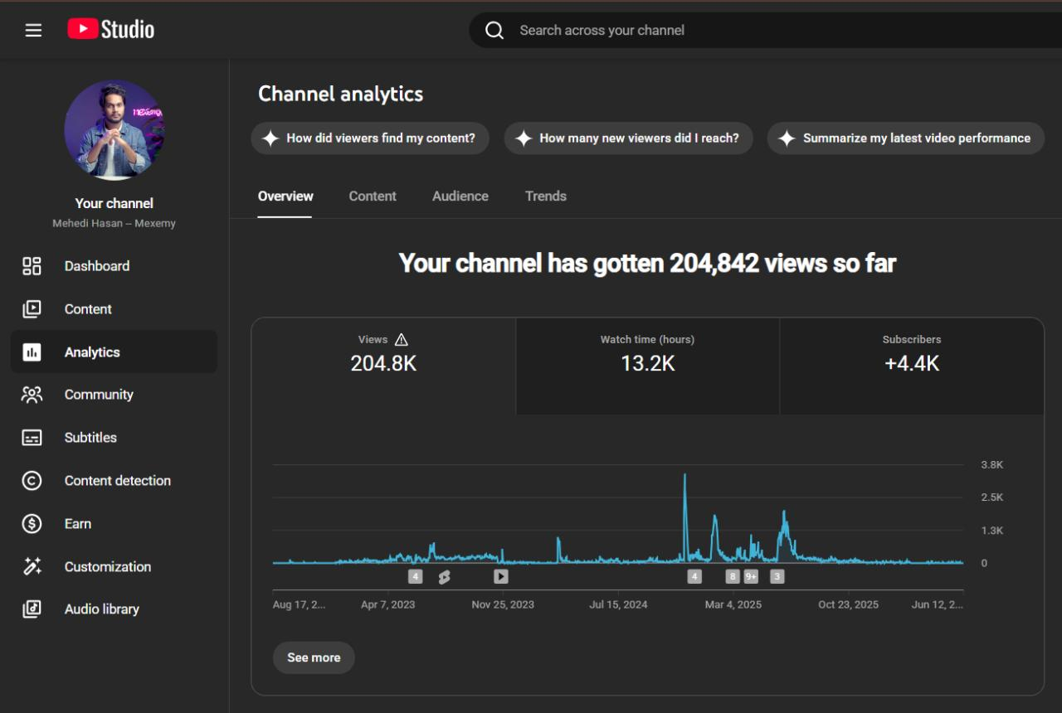Click the 'Jul 15, 2024' axis date

tap(619, 605)
